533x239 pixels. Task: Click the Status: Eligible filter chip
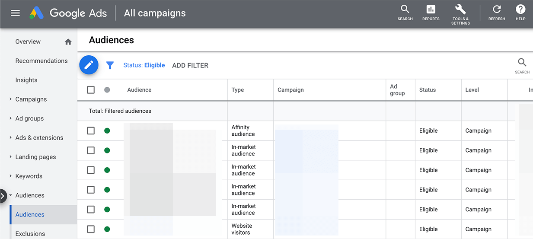tap(144, 65)
